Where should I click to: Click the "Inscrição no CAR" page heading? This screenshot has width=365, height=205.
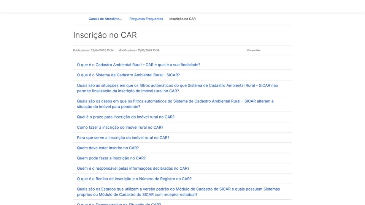click(105, 35)
